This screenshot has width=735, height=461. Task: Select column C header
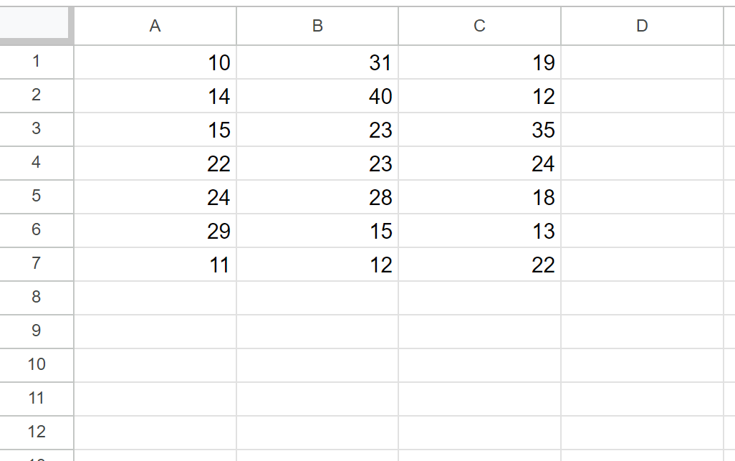[x=479, y=26]
